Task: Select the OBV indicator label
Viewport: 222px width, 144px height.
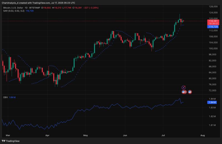Action: (x=5, y=97)
